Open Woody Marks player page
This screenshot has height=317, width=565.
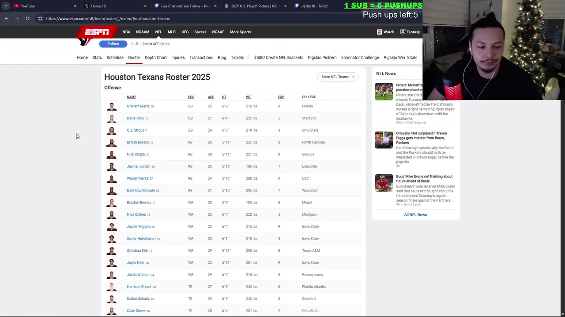point(138,178)
